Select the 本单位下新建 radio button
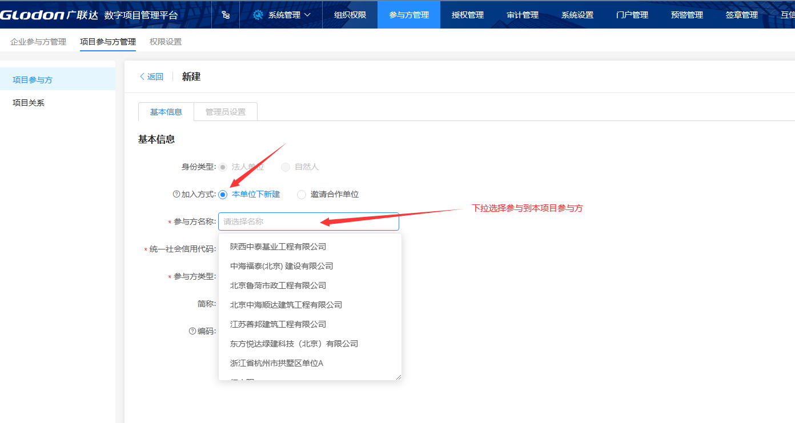Viewport: 795px width, 423px height. pyautogui.click(x=223, y=195)
